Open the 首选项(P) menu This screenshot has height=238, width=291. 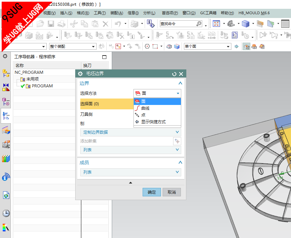(170, 13)
